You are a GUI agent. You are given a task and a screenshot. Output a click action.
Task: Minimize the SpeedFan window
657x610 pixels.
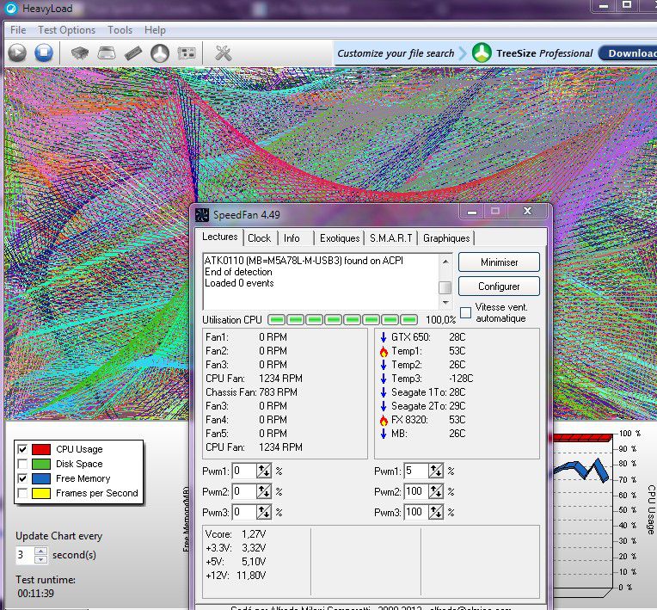pyautogui.click(x=472, y=212)
